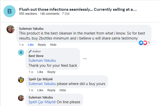This screenshot has height=106, width=159.
Task: Click the red heart reaction icon
Action: (145, 43)
